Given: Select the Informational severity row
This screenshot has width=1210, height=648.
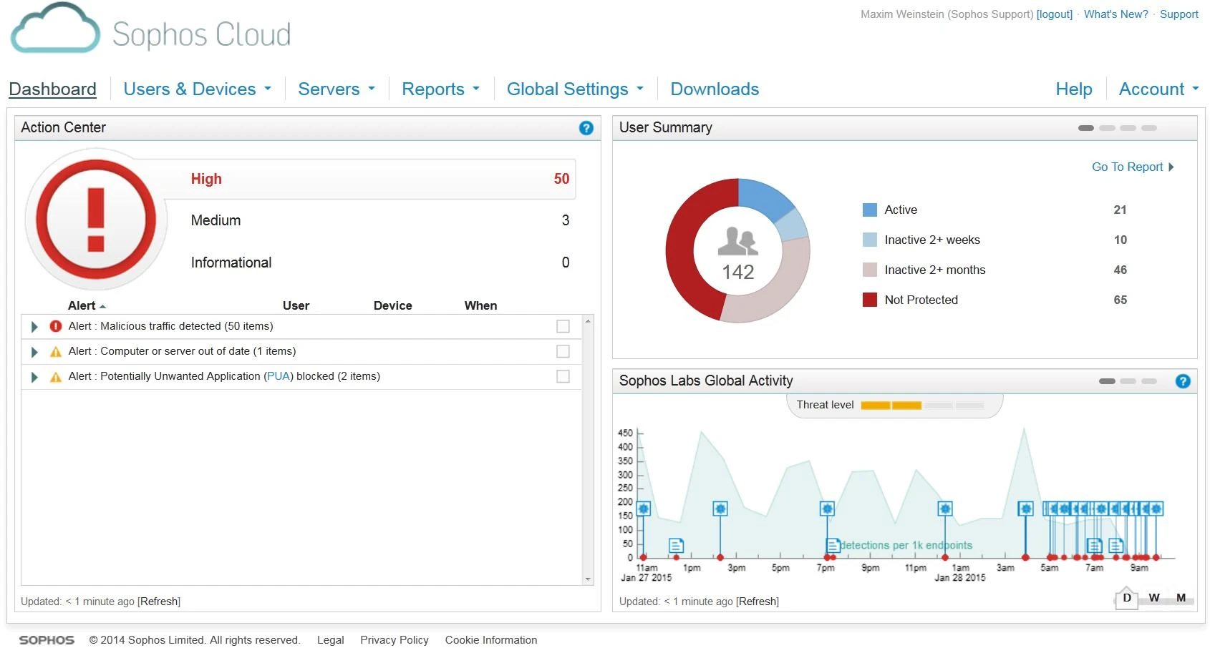Looking at the screenshot, I should [x=379, y=262].
